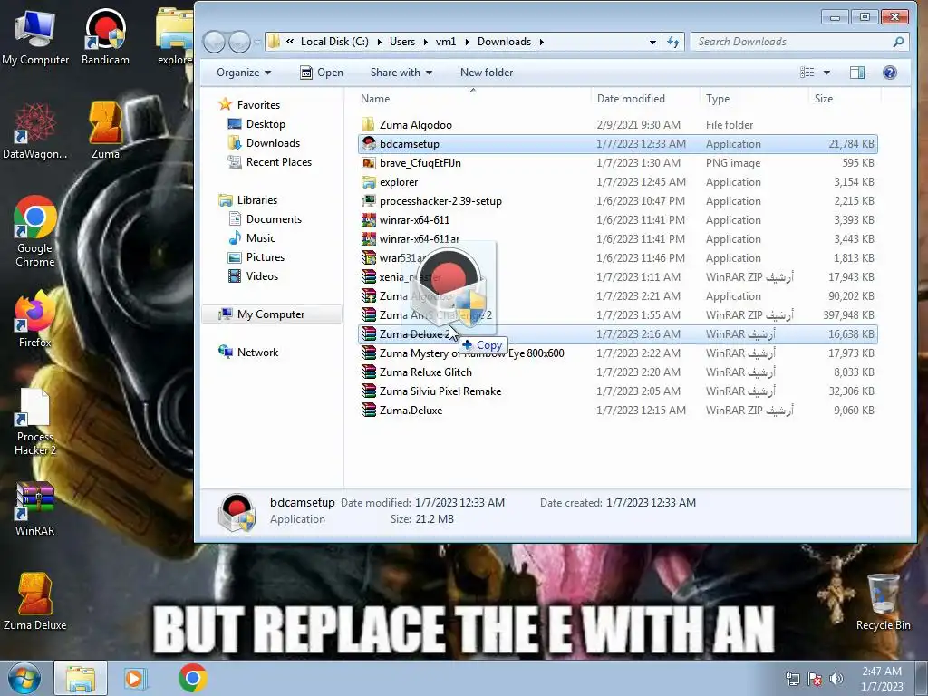
Task: Click the volume speaker tray icon
Action: (836, 679)
